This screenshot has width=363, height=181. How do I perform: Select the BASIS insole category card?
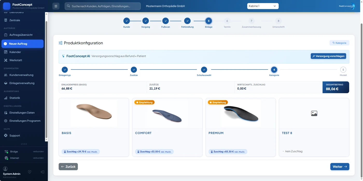[94, 127]
